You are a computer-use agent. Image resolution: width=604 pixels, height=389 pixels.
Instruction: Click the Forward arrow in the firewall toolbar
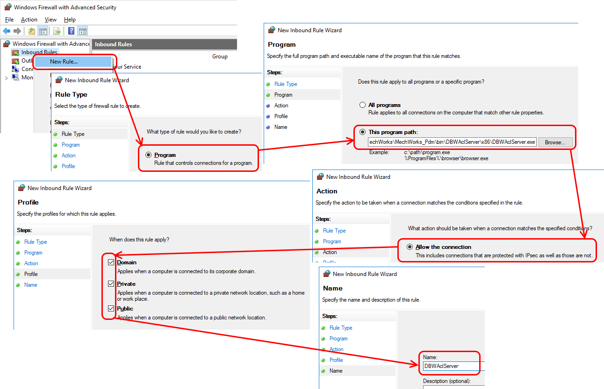click(x=17, y=31)
